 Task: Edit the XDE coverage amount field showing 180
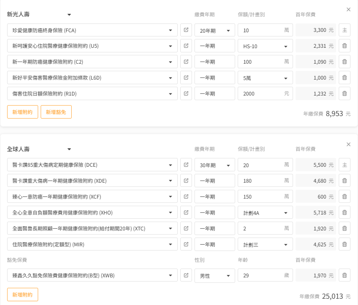click(x=265, y=181)
